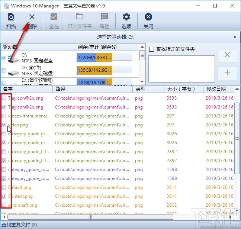Click horizontal scrollbar right arrow
Screen dimensions: 241x229
click(230, 217)
